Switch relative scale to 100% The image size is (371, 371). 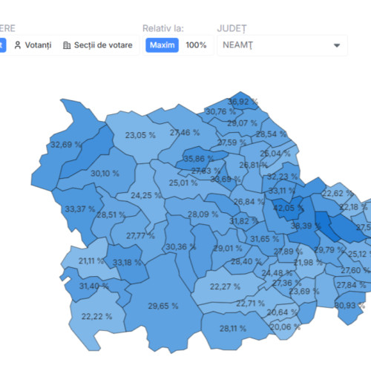(x=196, y=45)
